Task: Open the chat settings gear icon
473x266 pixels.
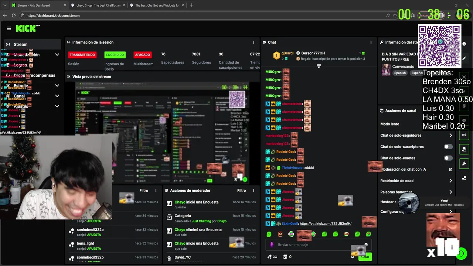Action: coord(353,257)
